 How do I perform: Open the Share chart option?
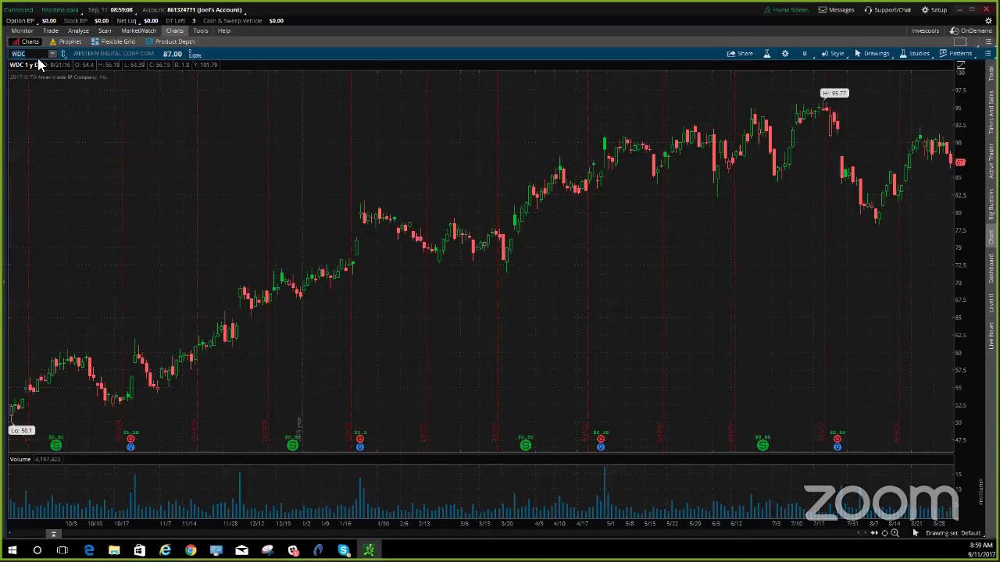point(740,54)
